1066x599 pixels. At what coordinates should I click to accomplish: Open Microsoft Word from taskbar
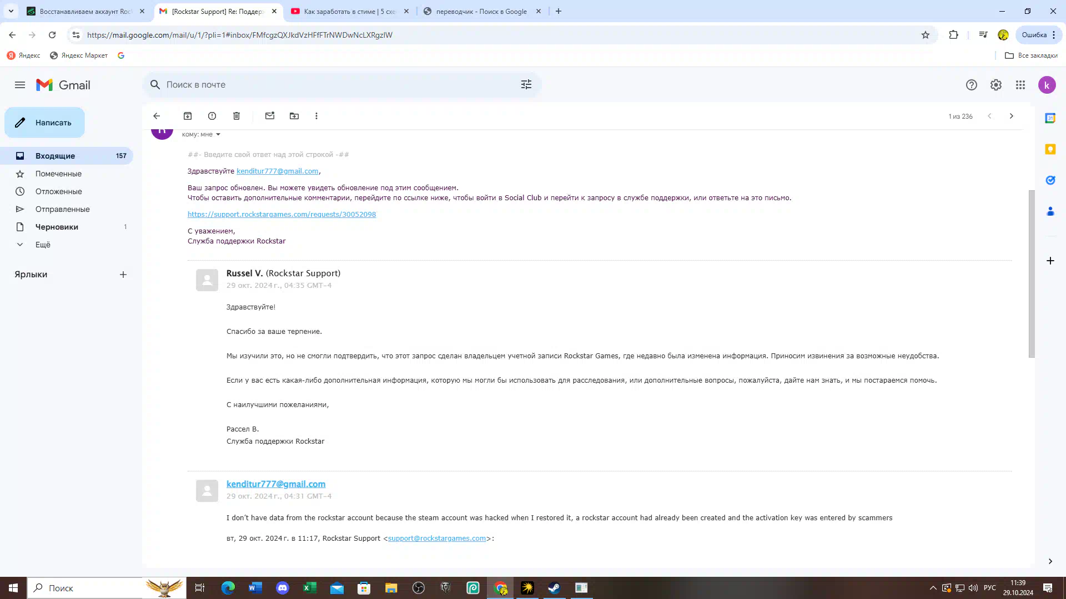pos(255,588)
